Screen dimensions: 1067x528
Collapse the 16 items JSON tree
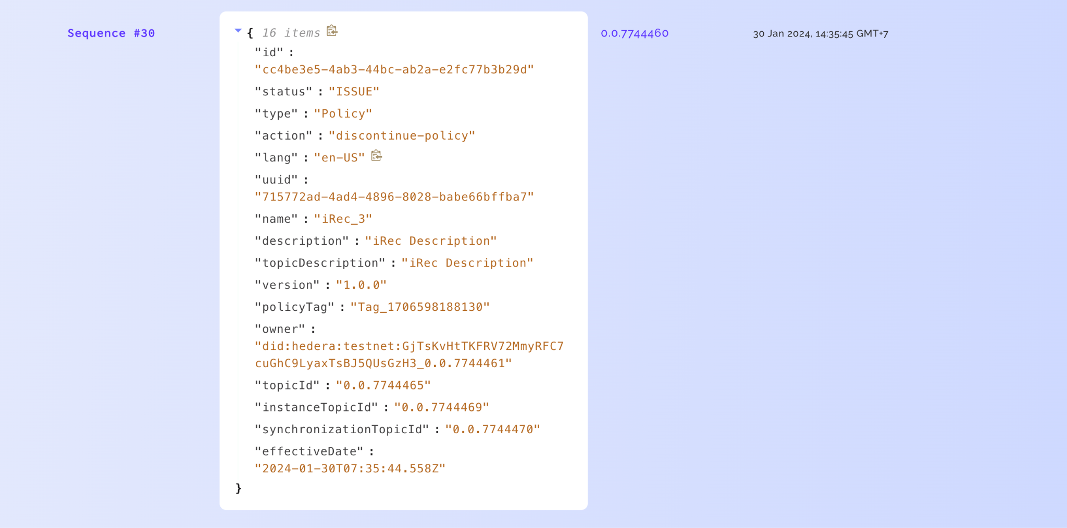pos(238,31)
